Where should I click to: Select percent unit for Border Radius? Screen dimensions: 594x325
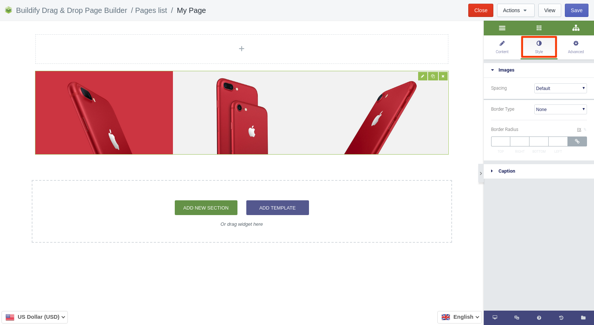(x=585, y=129)
